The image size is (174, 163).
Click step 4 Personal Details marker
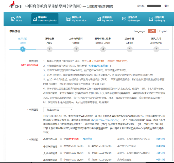pyautogui.click(x=103, y=49)
